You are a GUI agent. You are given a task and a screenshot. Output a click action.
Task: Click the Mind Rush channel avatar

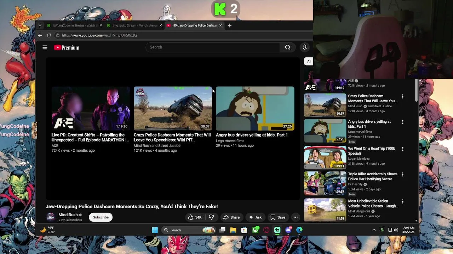click(51, 217)
